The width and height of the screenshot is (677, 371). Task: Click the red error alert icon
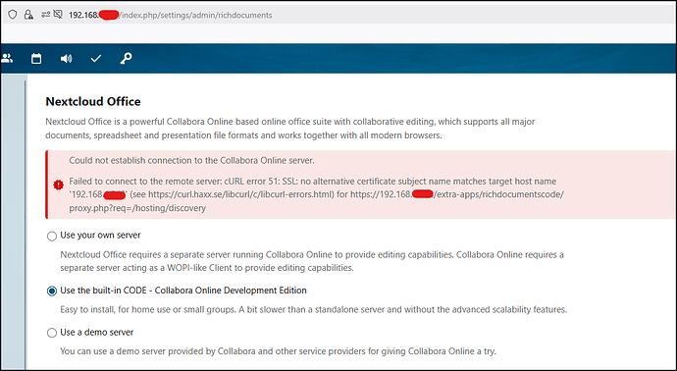point(58,185)
